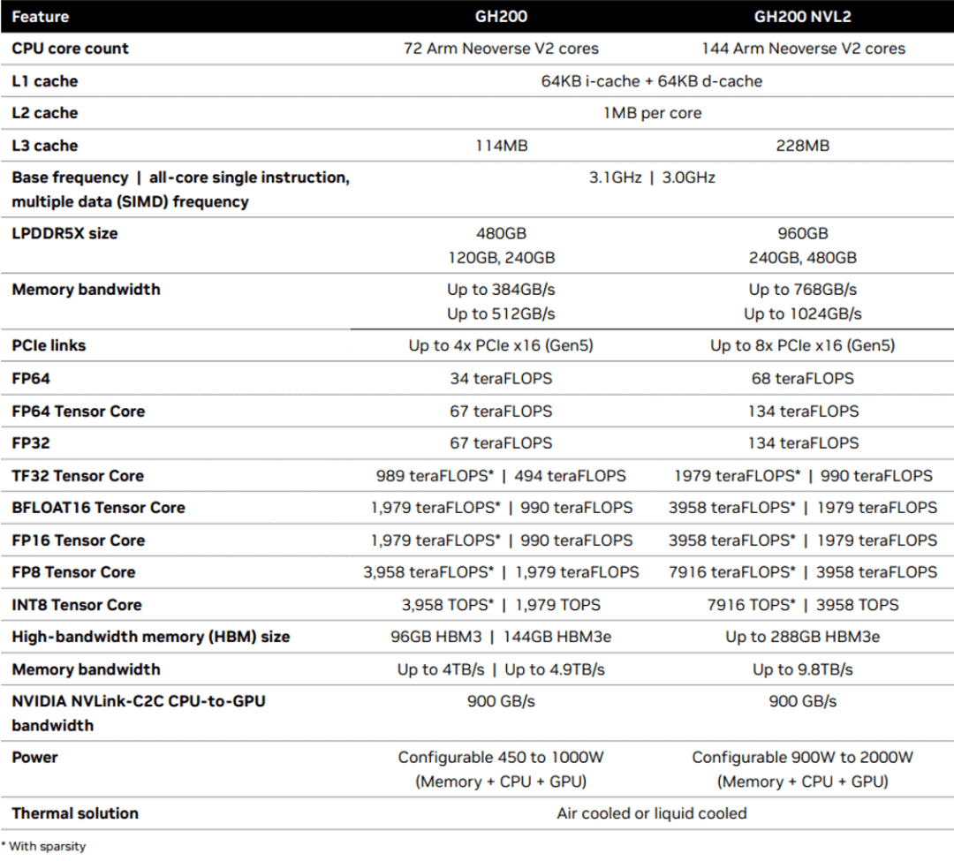
Task: Select the Up to 288GB HBM3e value
Action: coord(802,637)
